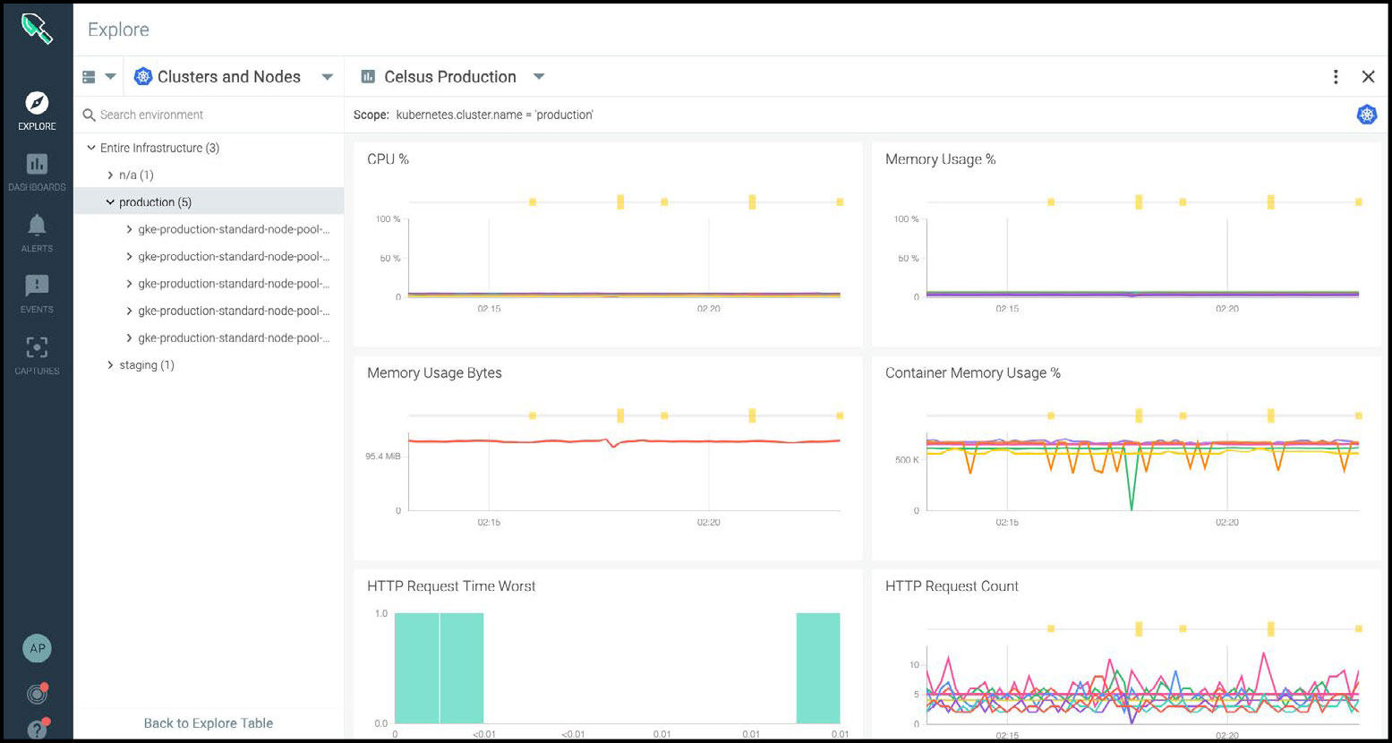Open the data source view dropdown arrow
Screen dimensions: 1392x743
coord(110,77)
